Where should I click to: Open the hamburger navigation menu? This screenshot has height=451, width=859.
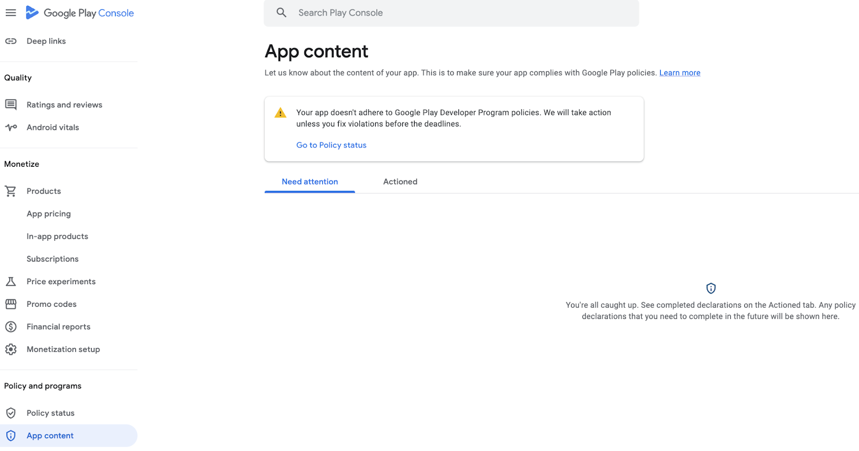(11, 12)
